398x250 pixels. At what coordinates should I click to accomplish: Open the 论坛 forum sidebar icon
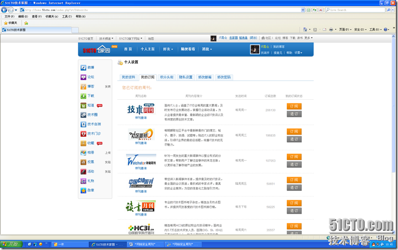click(83, 77)
